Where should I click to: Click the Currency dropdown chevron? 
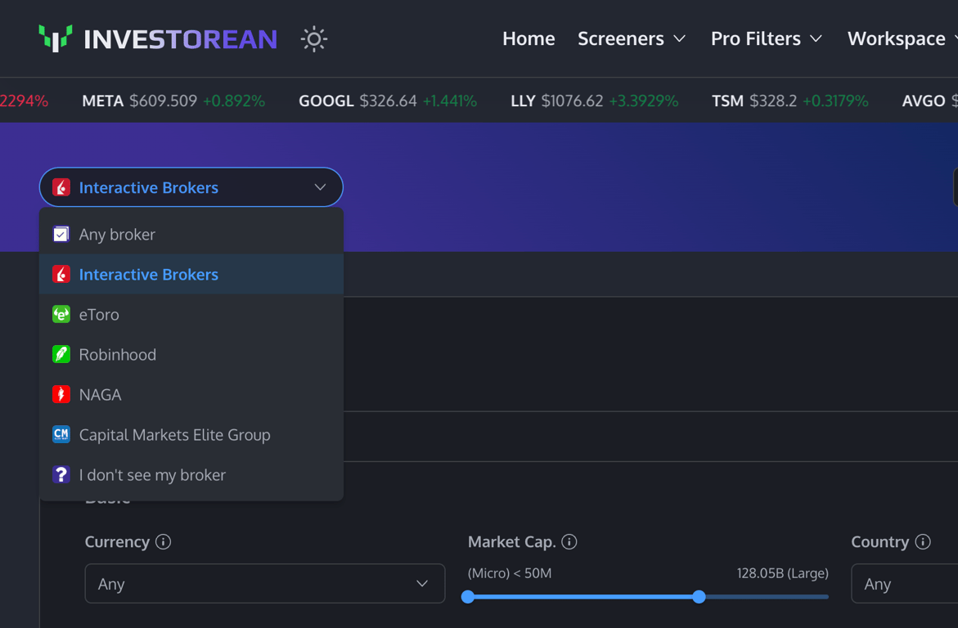(x=422, y=584)
